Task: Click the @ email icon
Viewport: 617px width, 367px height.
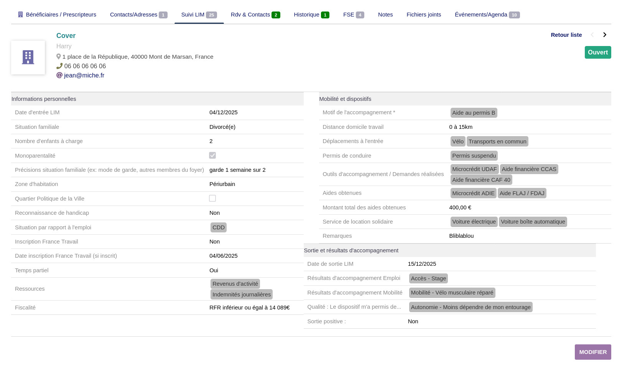Action: [x=59, y=75]
